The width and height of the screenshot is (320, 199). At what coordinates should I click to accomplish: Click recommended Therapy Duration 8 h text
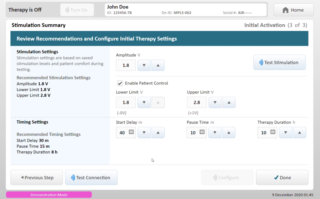pos(37,152)
